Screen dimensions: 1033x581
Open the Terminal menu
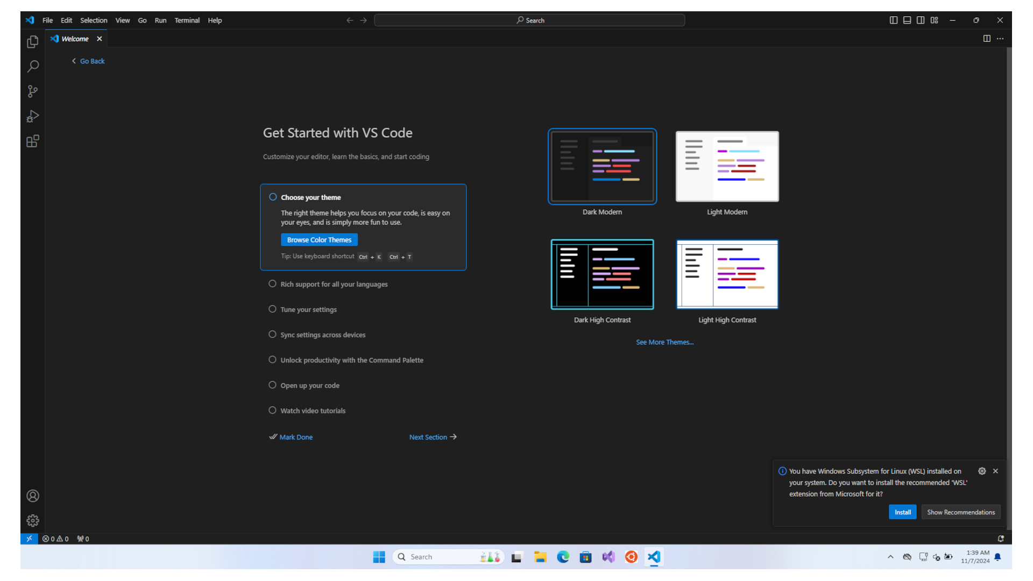187,20
